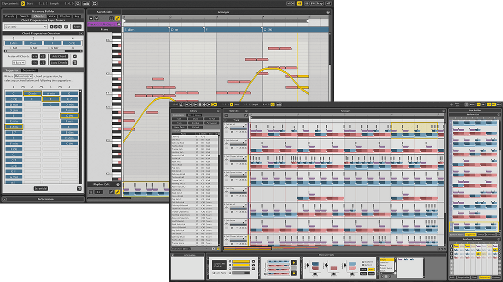503x282 pixels.
Task: Collapse Chord Progression Overview panel
Action: (81, 33)
